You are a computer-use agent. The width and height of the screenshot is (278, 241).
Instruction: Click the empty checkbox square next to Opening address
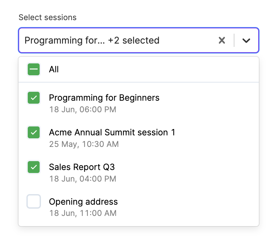[33, 202]
